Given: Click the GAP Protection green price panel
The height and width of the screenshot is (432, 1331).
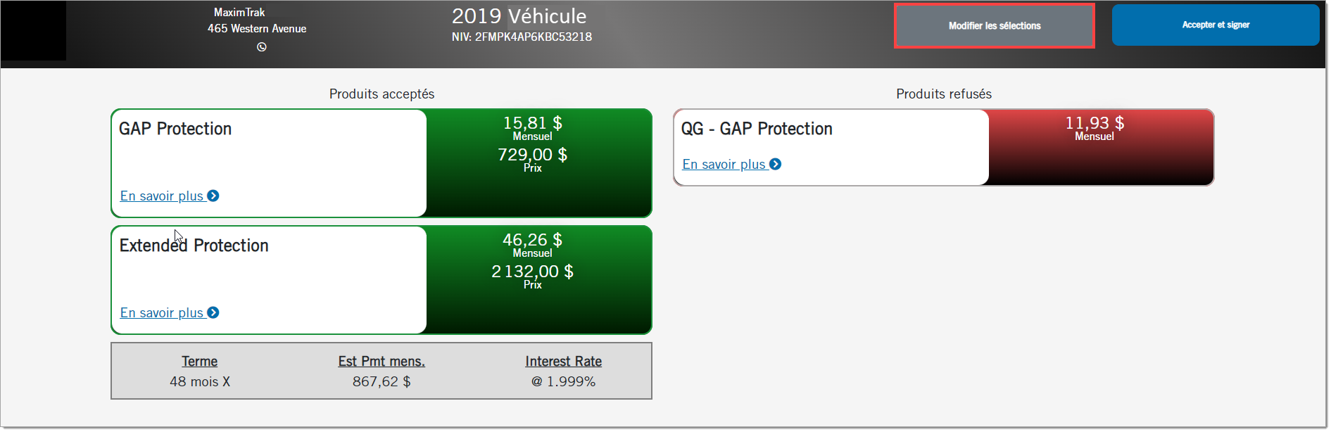Looking at the screenshot, I should pos(538,163).
